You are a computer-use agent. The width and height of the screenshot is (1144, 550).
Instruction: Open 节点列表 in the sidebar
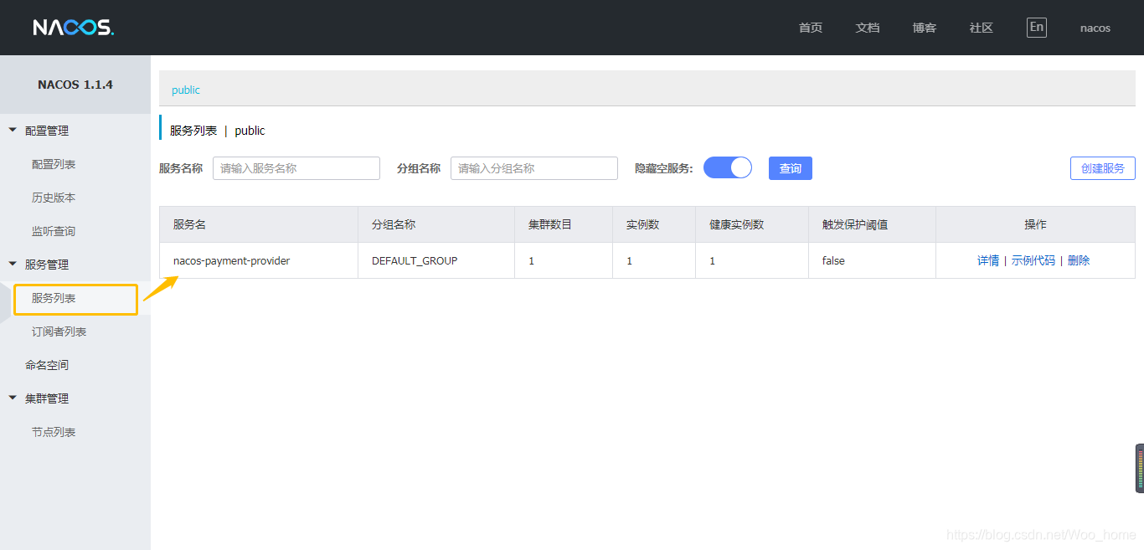[x=54, y=432]
